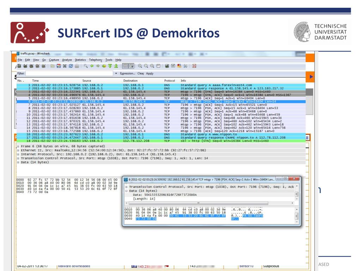The image size is (361, 271).
Task: Go to specific packet number icon
Action: tap(104, 66)
